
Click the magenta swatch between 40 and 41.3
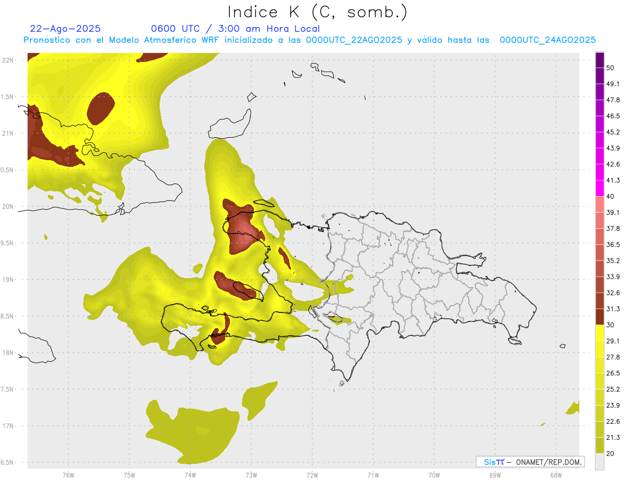click(600, 188)
